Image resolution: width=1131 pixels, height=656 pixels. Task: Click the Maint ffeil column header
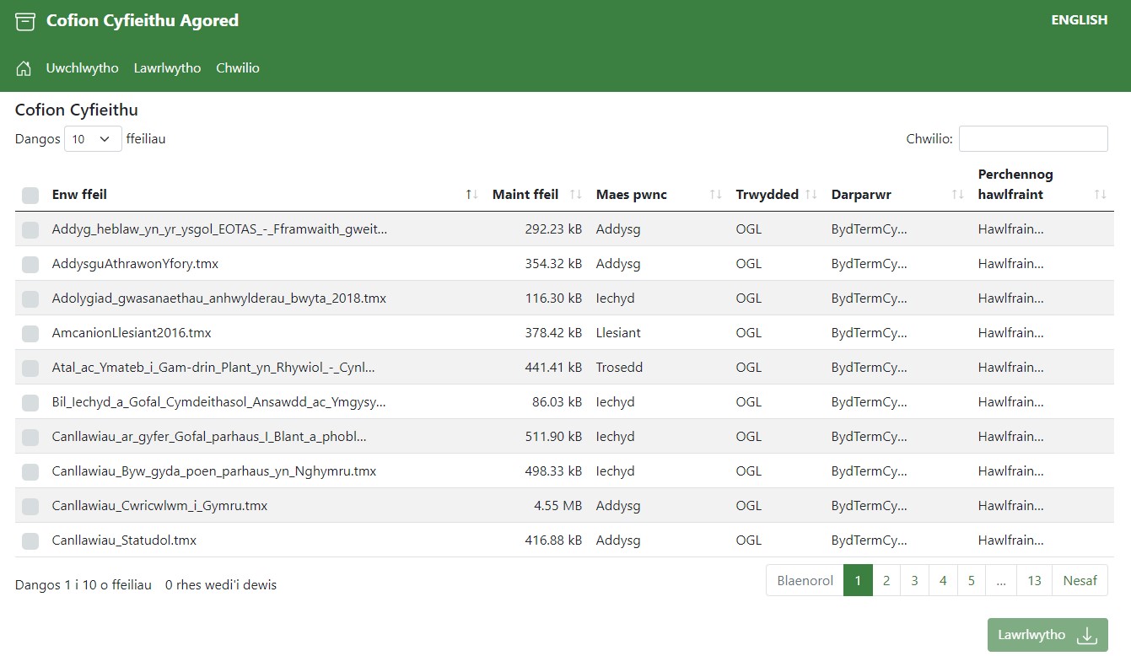pos(525,195)
